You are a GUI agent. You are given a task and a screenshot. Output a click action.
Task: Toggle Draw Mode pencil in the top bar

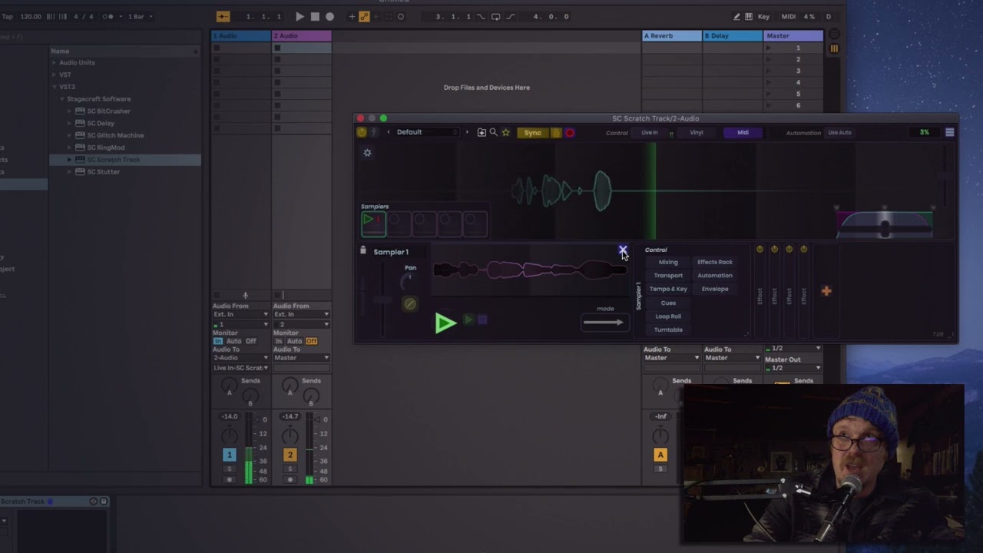pos(737,16)
